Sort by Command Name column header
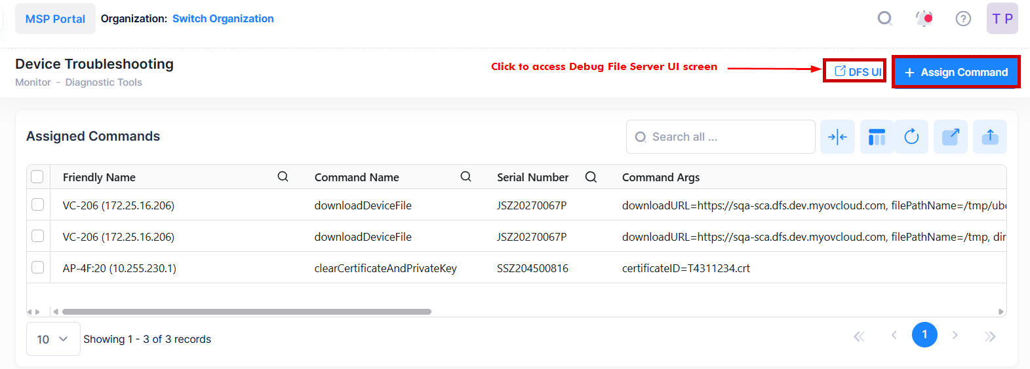The height and width of the screenshot is (369, 1030). 357,177
